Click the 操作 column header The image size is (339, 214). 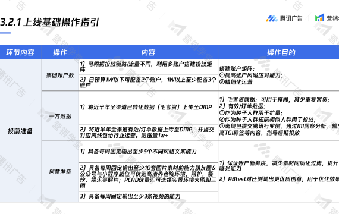click(x=60, y=52)
